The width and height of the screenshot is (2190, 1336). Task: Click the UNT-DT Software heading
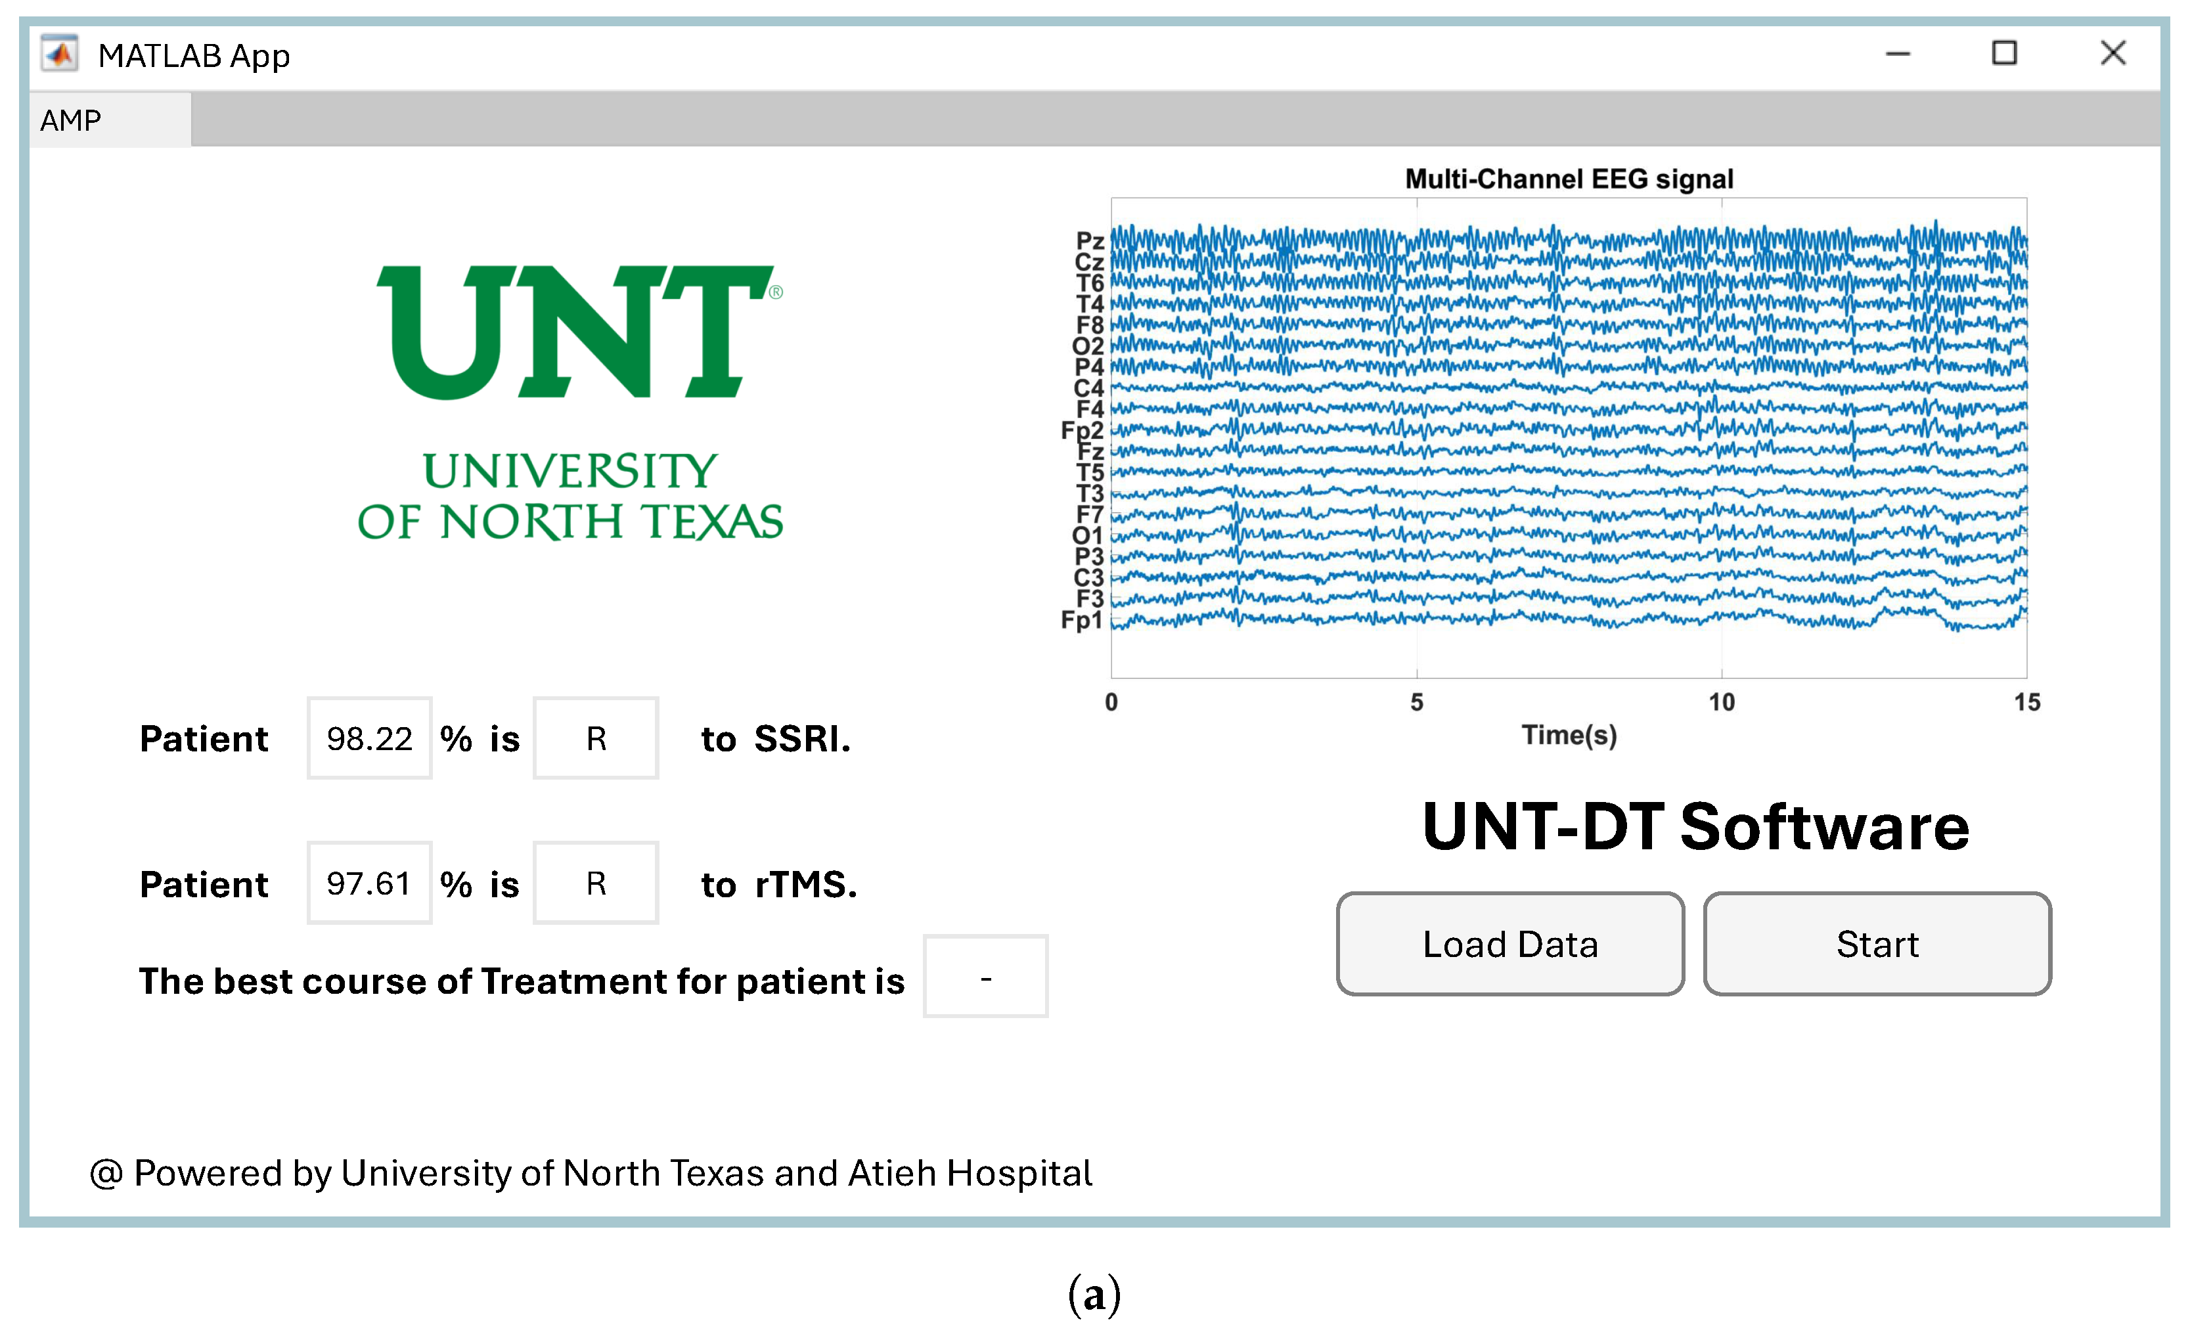[1695, 826]
